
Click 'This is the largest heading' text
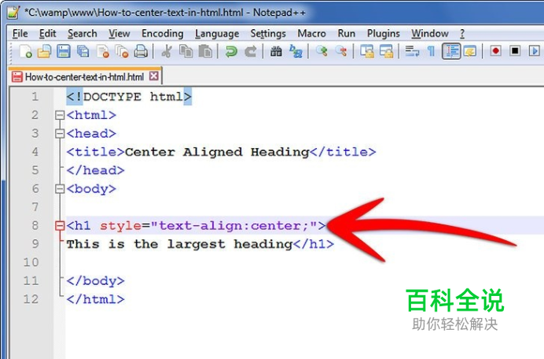click(179, 244)
